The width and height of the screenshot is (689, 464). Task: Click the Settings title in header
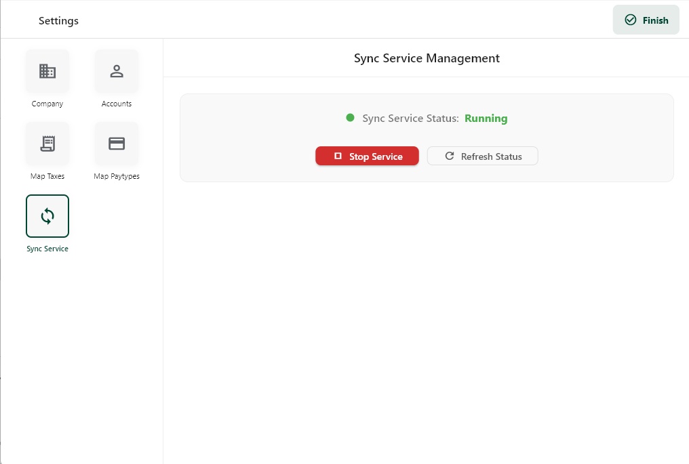tap(58, 21)
